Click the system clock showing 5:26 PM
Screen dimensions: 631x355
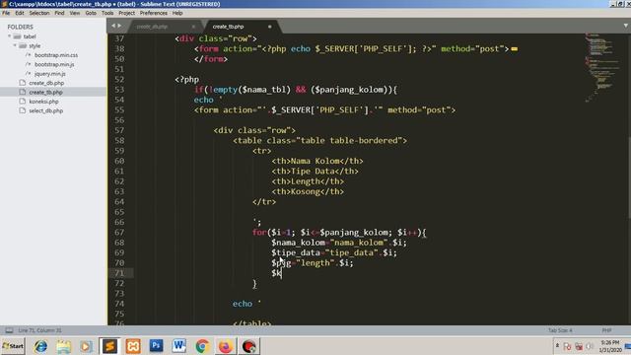(610, 346)
